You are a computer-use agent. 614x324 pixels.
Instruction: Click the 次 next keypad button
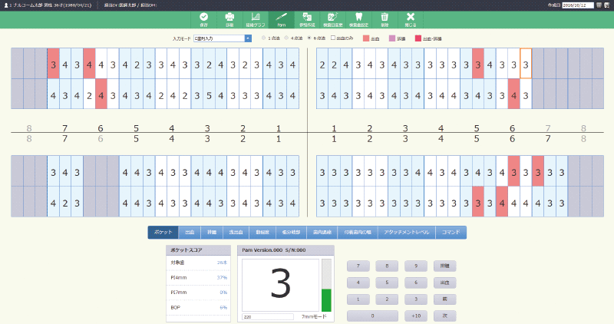[x=445, y=316]
